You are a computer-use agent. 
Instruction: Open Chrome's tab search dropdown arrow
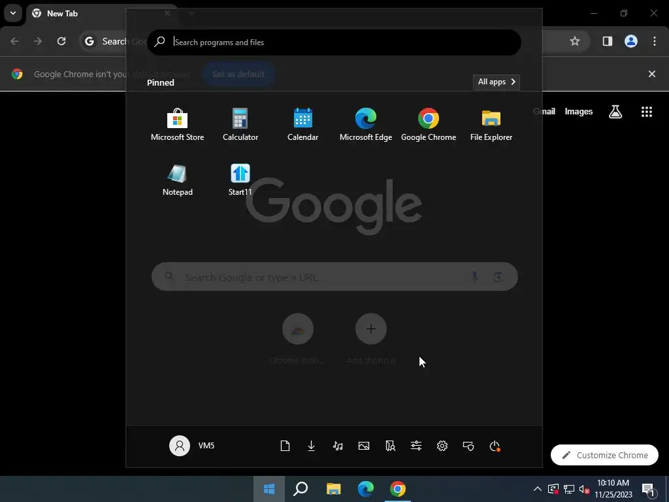(x=13, y=13)
